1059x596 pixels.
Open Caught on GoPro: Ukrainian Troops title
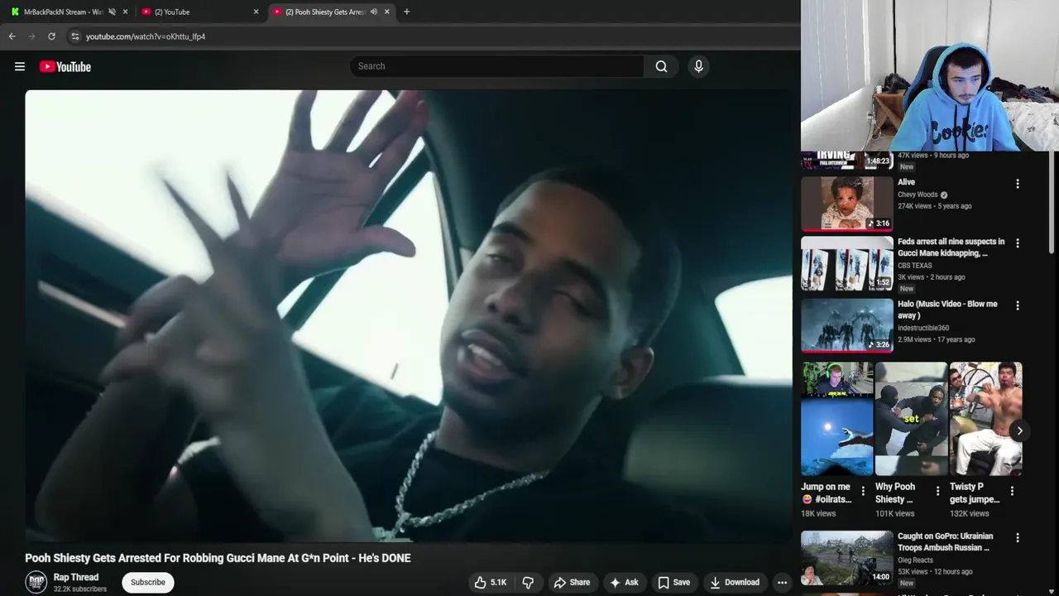[946, 542]
